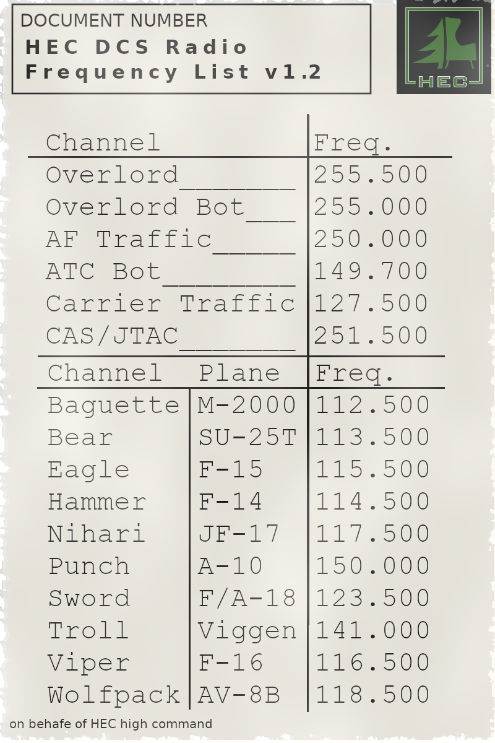Click Punch frequency 150.000
Screen dimensions: 495x743
coord(372,567)
